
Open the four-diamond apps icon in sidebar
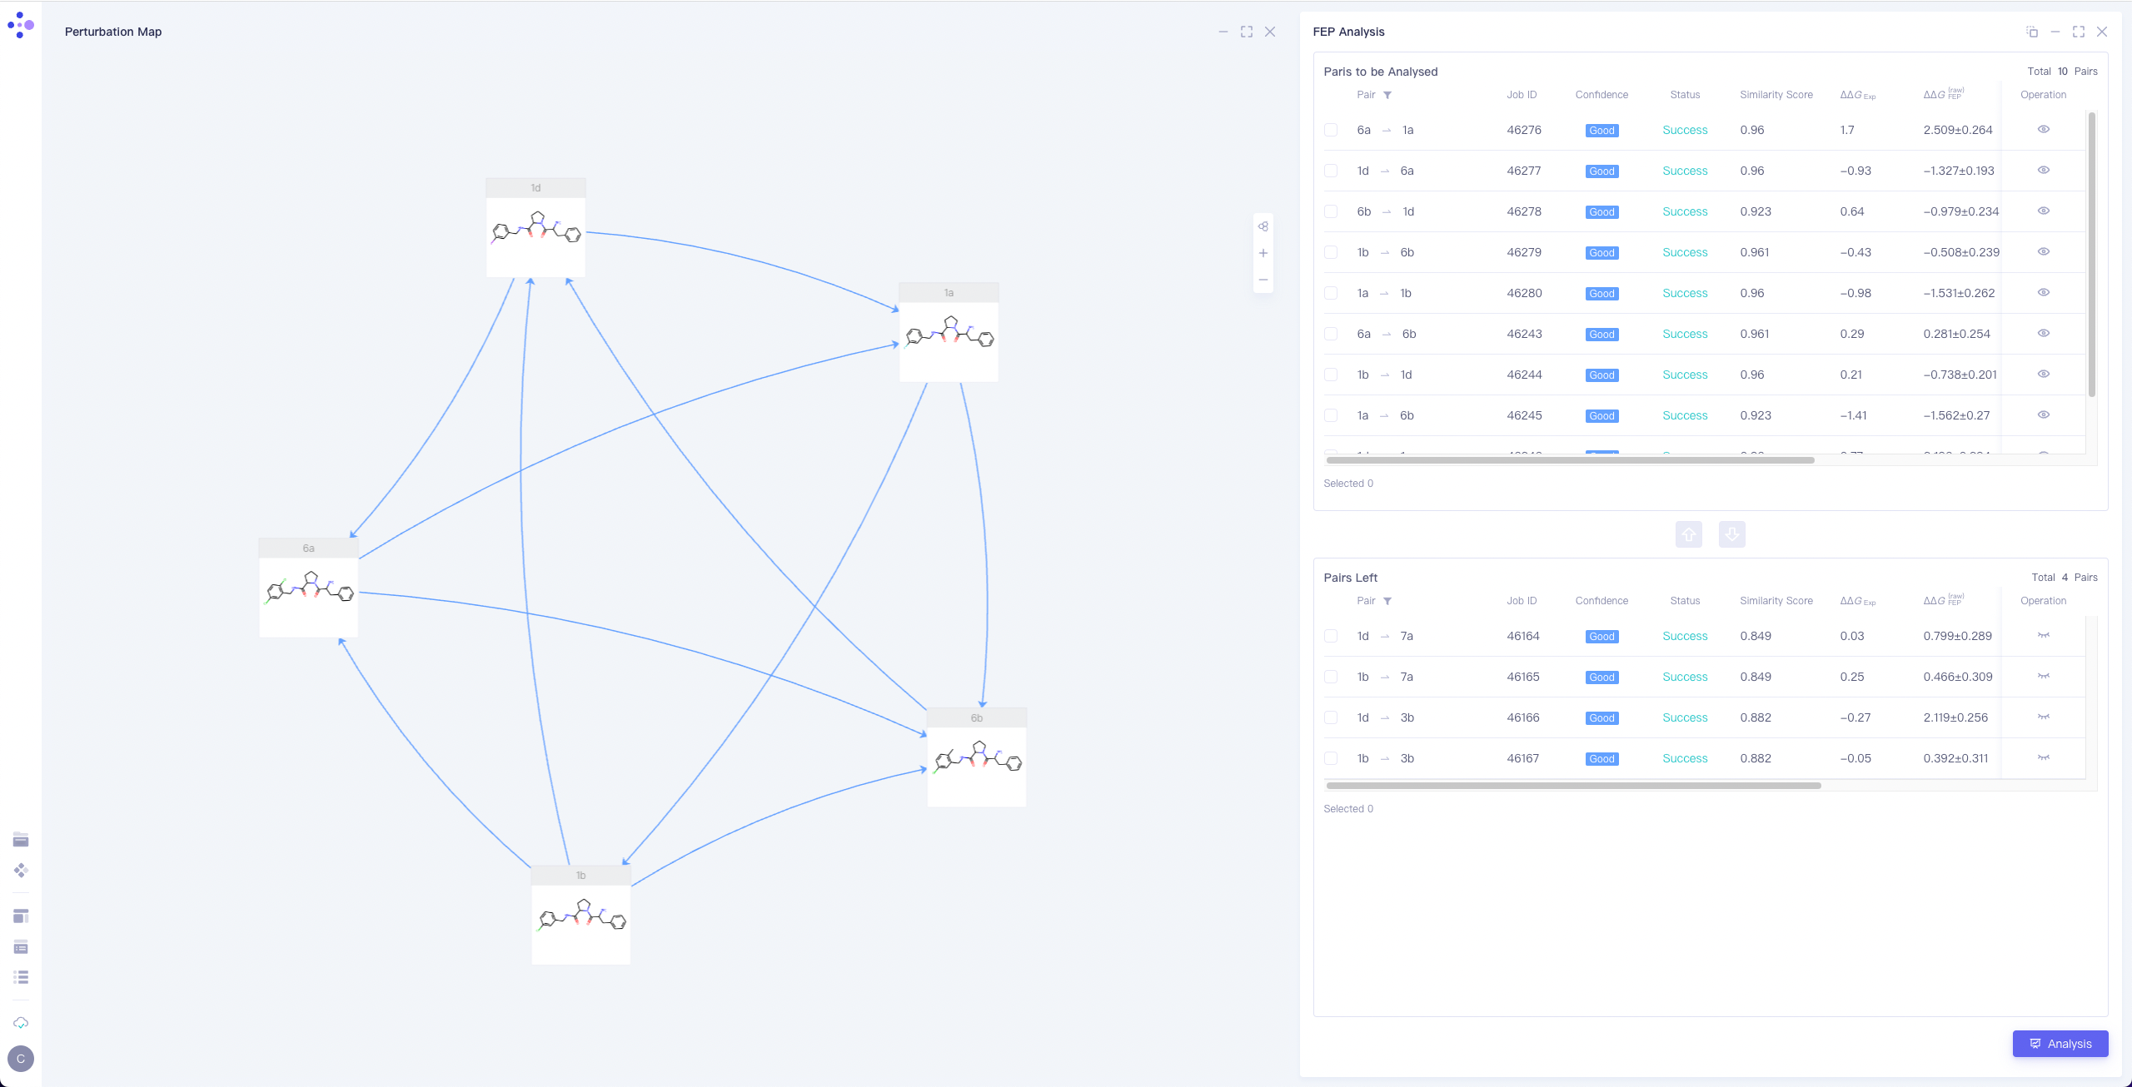(21, 871)
